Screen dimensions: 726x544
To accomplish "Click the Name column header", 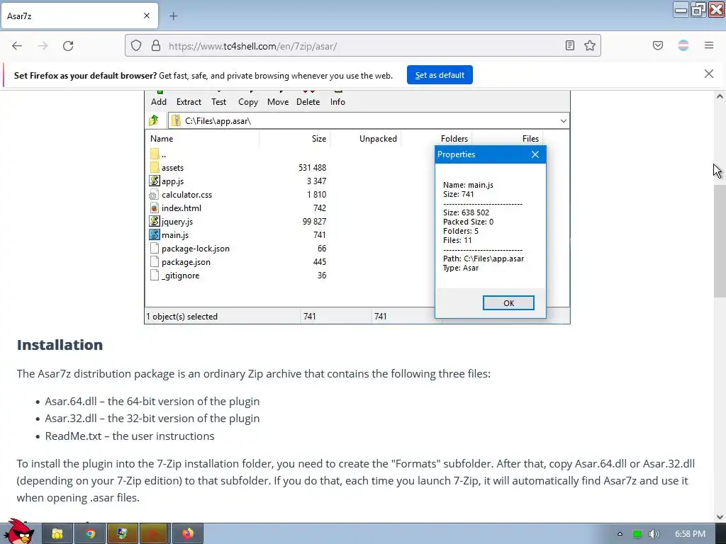I will pyautogui.click(x=162, y=139).
